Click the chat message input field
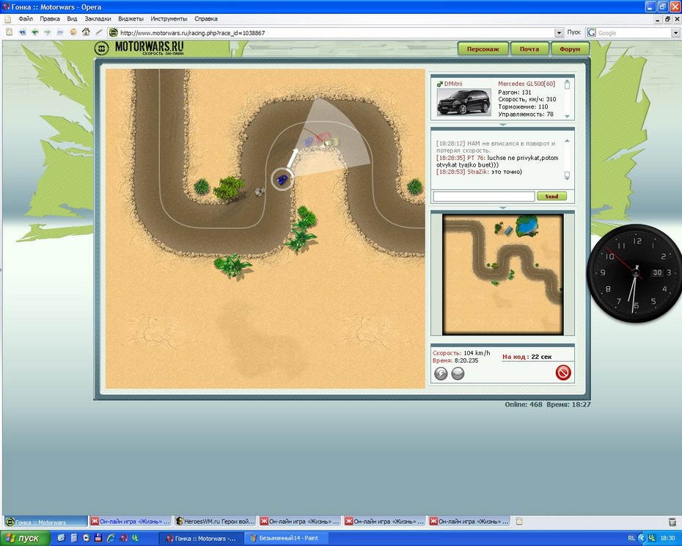This screenshot has width=682, height=546. [483, 197]
